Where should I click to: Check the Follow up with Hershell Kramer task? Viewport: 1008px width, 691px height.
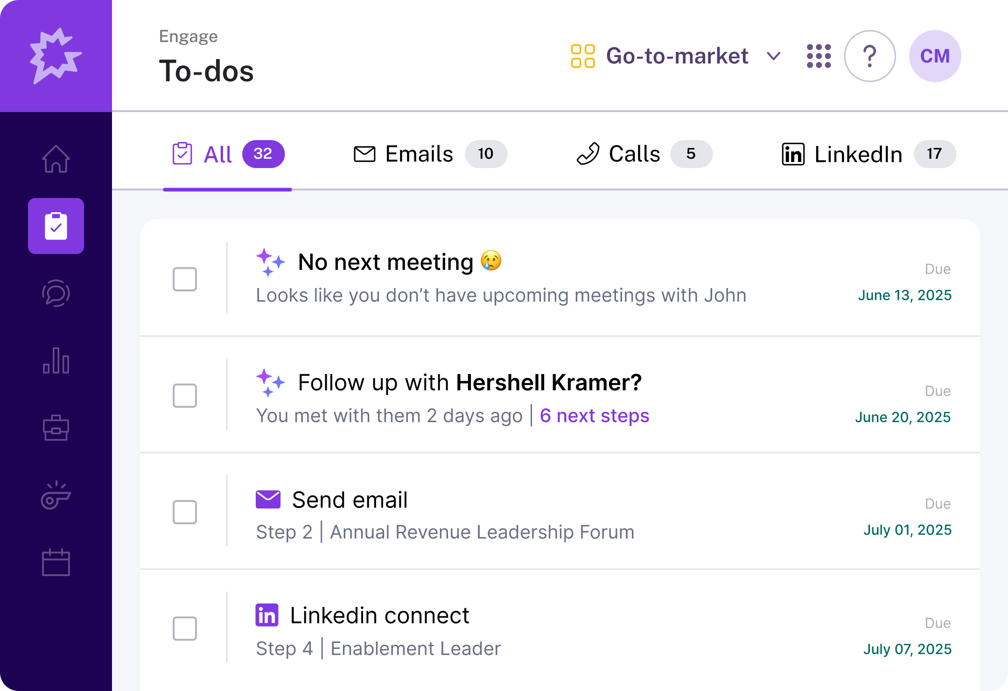[185, 395]
